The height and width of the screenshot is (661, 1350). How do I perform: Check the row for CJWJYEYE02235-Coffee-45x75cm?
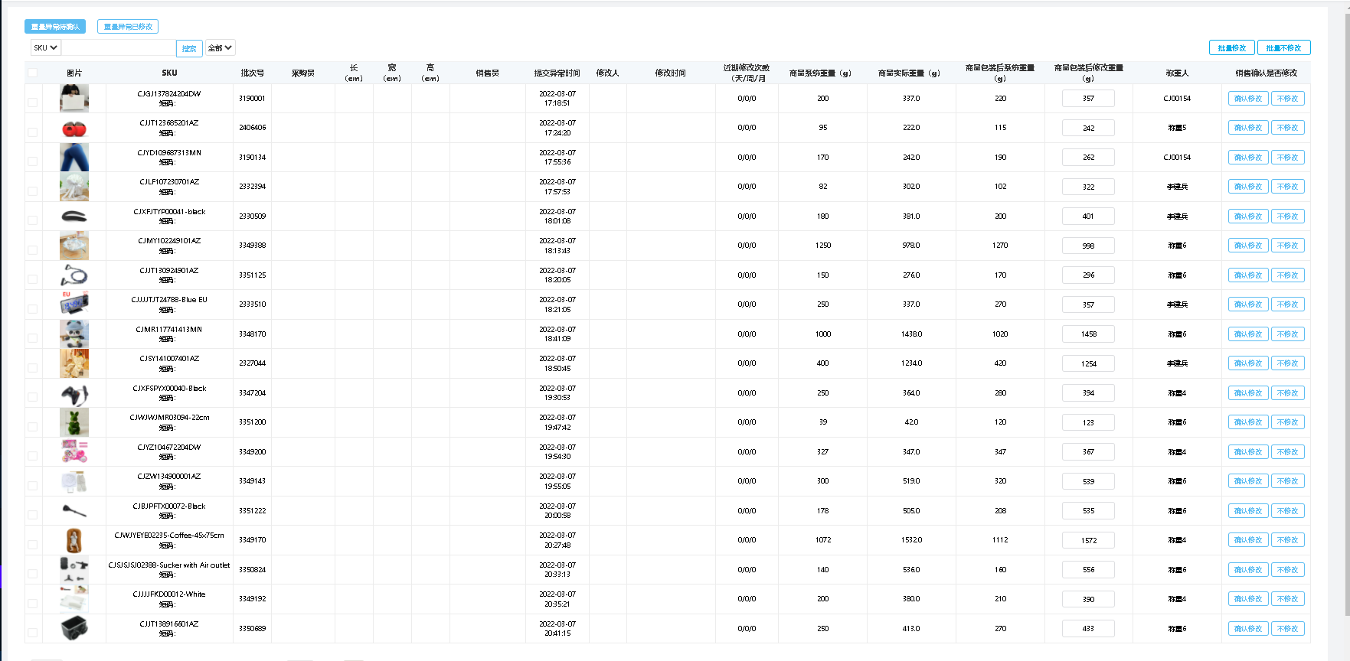[32, 544]
